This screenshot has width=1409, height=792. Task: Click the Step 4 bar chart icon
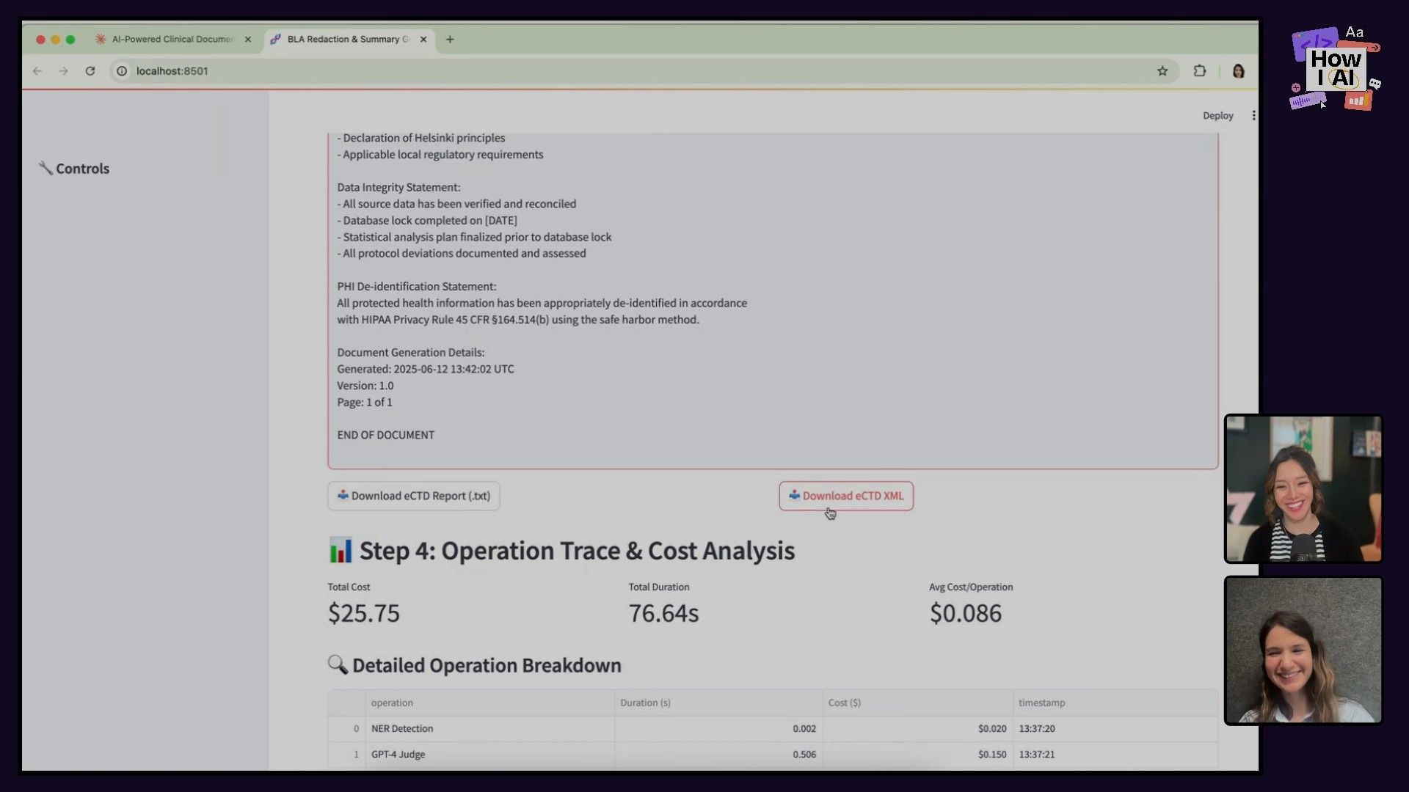tap(341, 550)
